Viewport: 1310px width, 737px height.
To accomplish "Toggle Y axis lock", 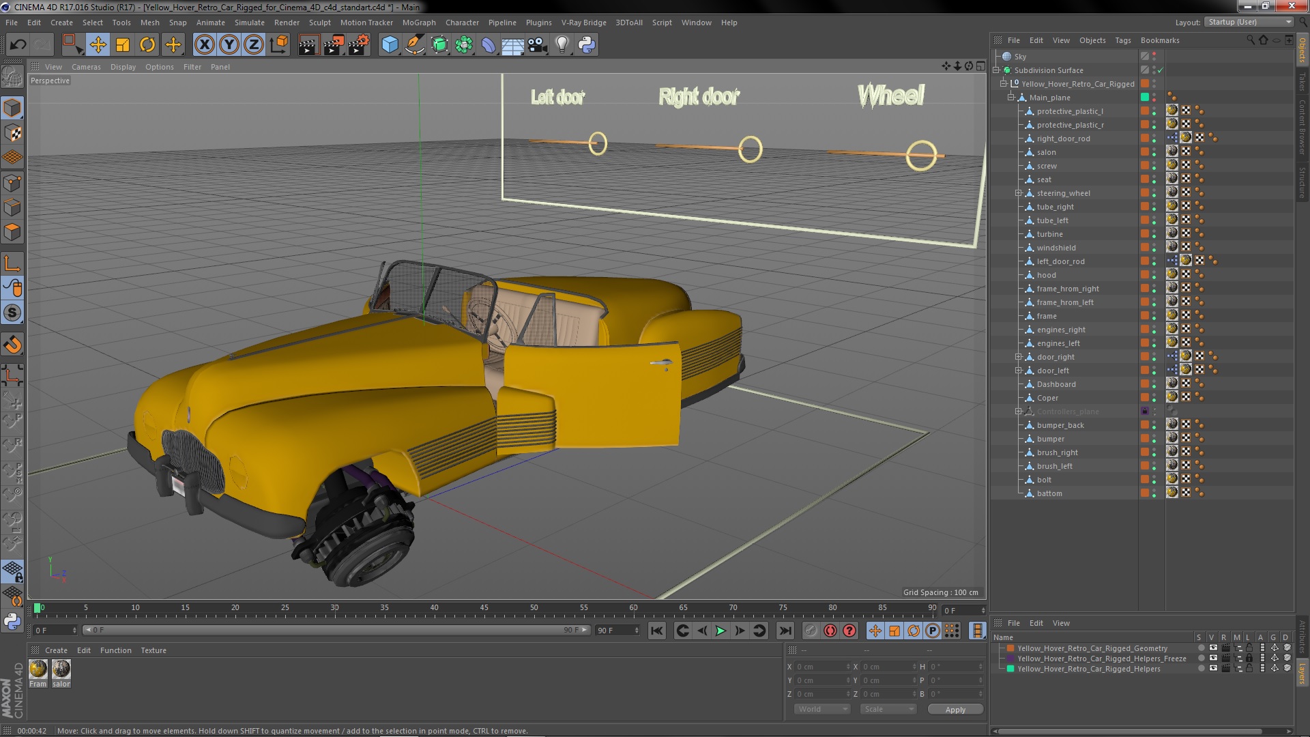I will [229, 45].
